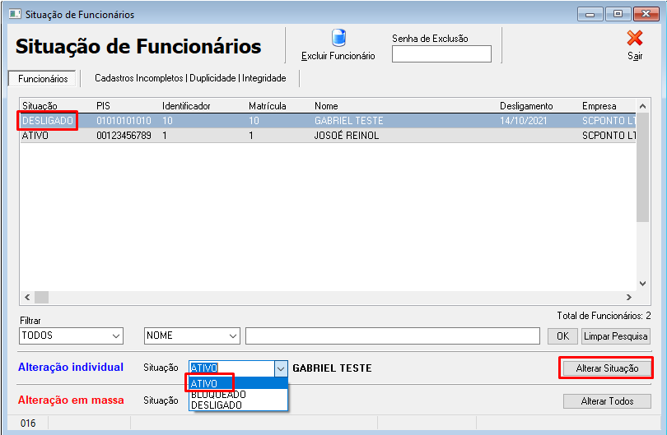Click the red X Sair icon
The image size is (667, 435).
[x=634, y=39]
